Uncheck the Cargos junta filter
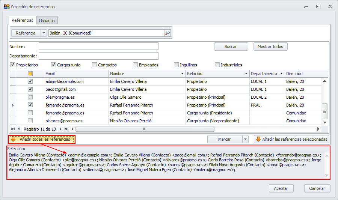Image resolution: width=338 pixels, height=200 pixels. pyautogui.click(x=53, y=65)
